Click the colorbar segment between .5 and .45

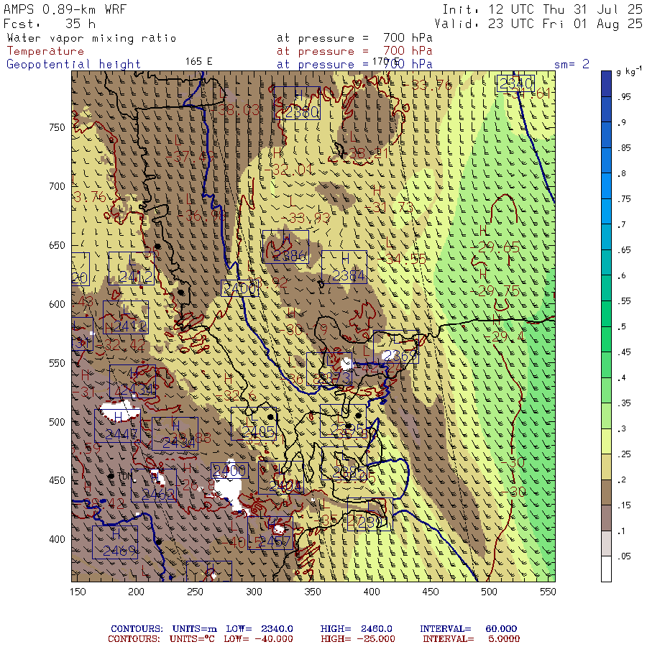coord(606,339)
